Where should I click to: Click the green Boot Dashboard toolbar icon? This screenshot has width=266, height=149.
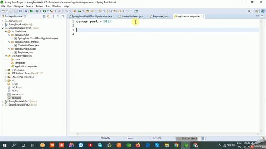coord(32,11)
